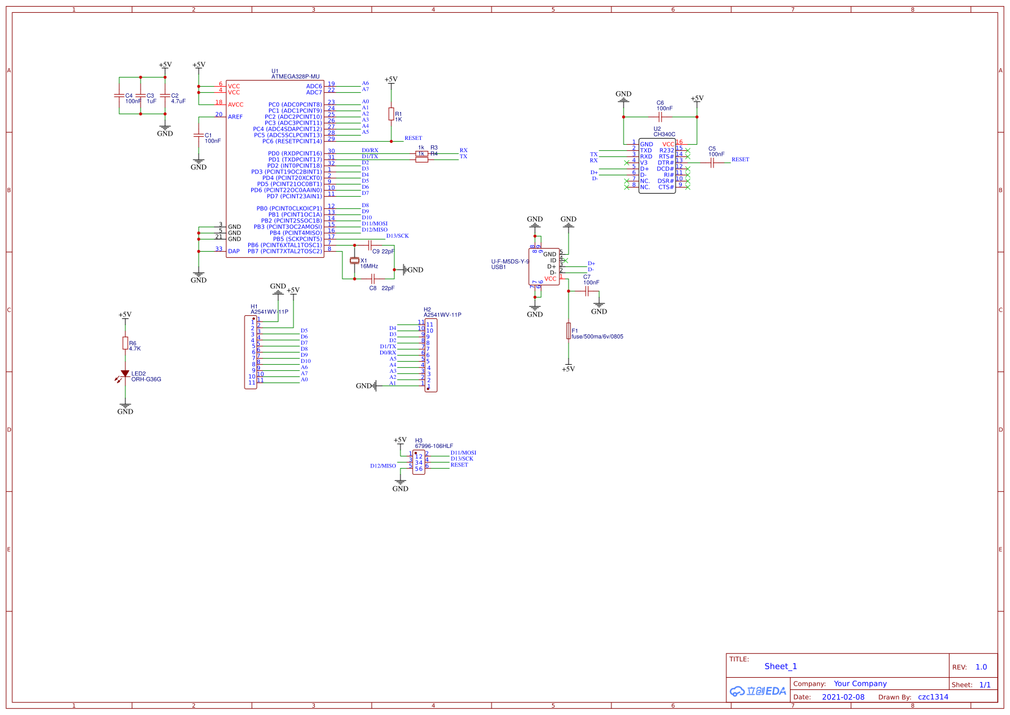Select resistor R1 1K symbol
The height and width of the screenshot is (715, 1010).
(391, 114)
